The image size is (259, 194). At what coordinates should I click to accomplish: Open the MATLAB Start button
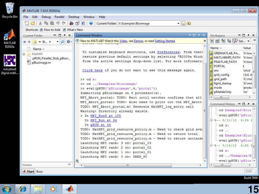[x=29, y=172]
